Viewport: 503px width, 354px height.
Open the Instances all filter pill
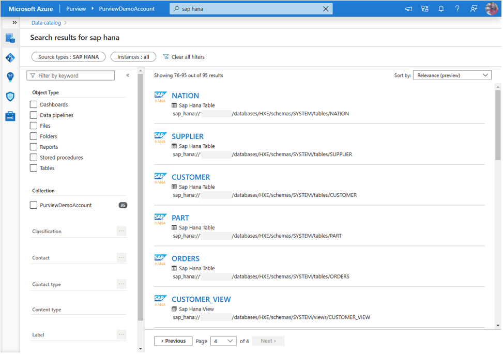[133, 57]
